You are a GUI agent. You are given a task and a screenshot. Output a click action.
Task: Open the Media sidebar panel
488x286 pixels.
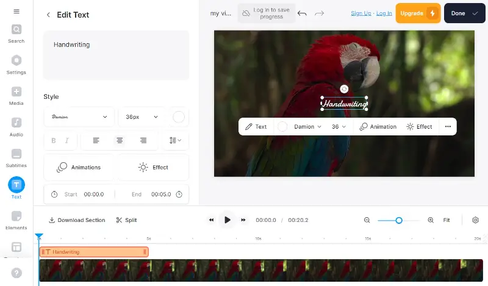coord(16,96)
